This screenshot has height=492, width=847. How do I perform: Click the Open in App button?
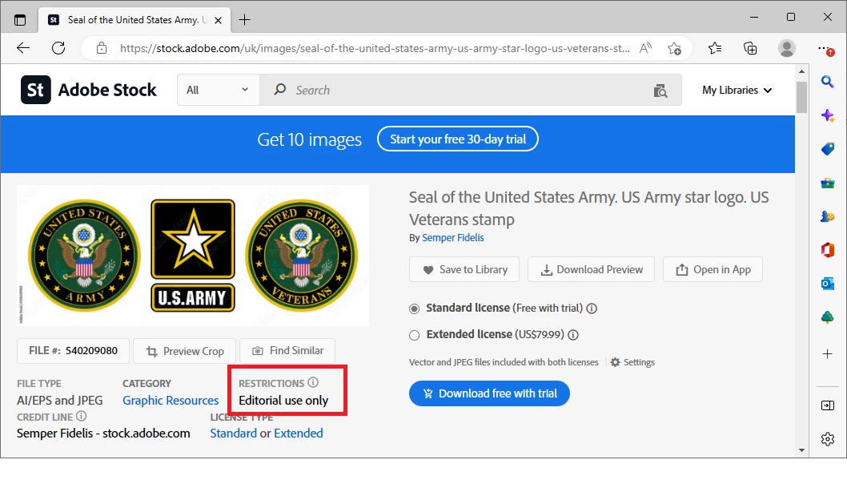(713, 269)
